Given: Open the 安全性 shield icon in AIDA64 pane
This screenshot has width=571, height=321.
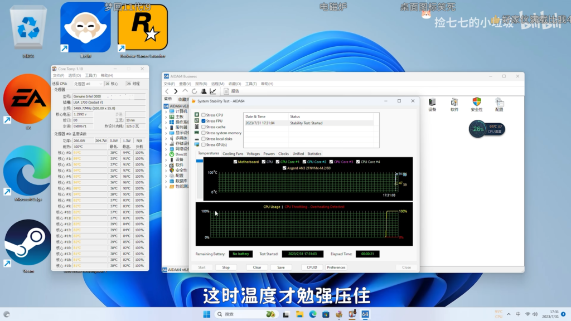Looking at the screenshot, I should tap(477, 104).
